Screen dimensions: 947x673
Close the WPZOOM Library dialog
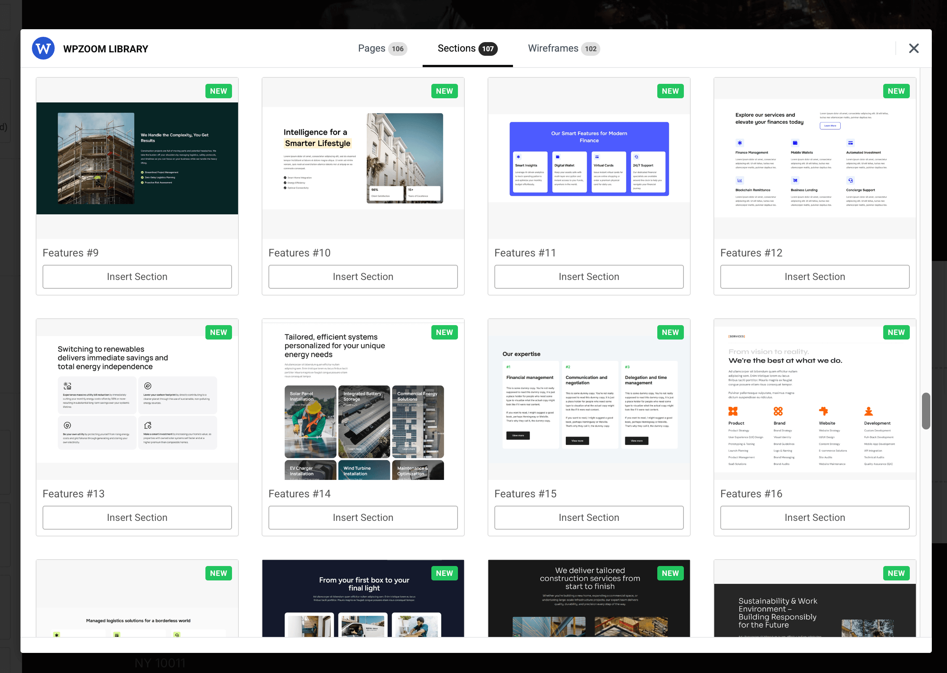tap(914, 49)
